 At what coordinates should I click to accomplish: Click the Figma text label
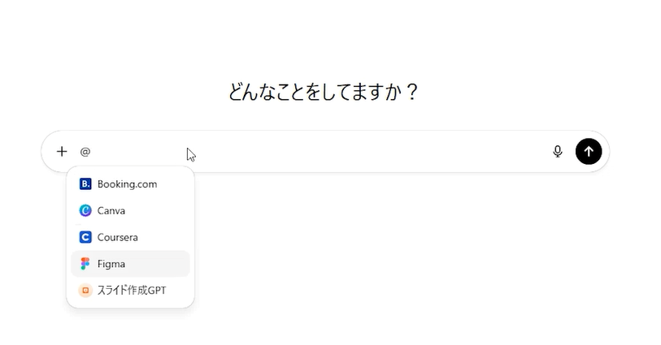111,264
